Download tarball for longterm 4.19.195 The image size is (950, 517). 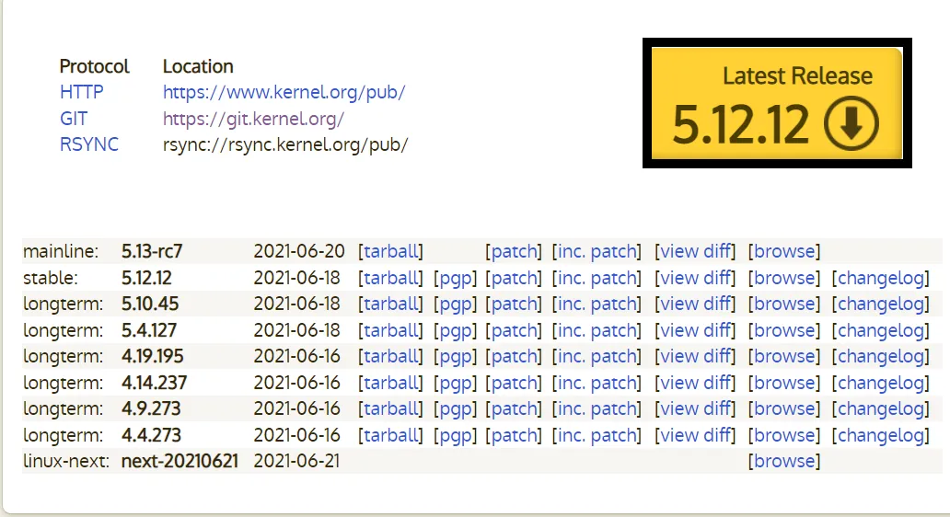391,357
